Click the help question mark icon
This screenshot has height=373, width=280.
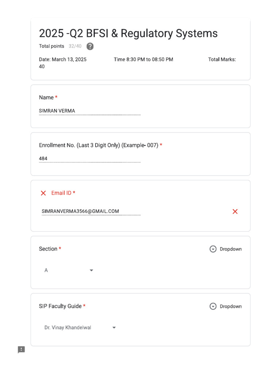click(x=90, y=46)
